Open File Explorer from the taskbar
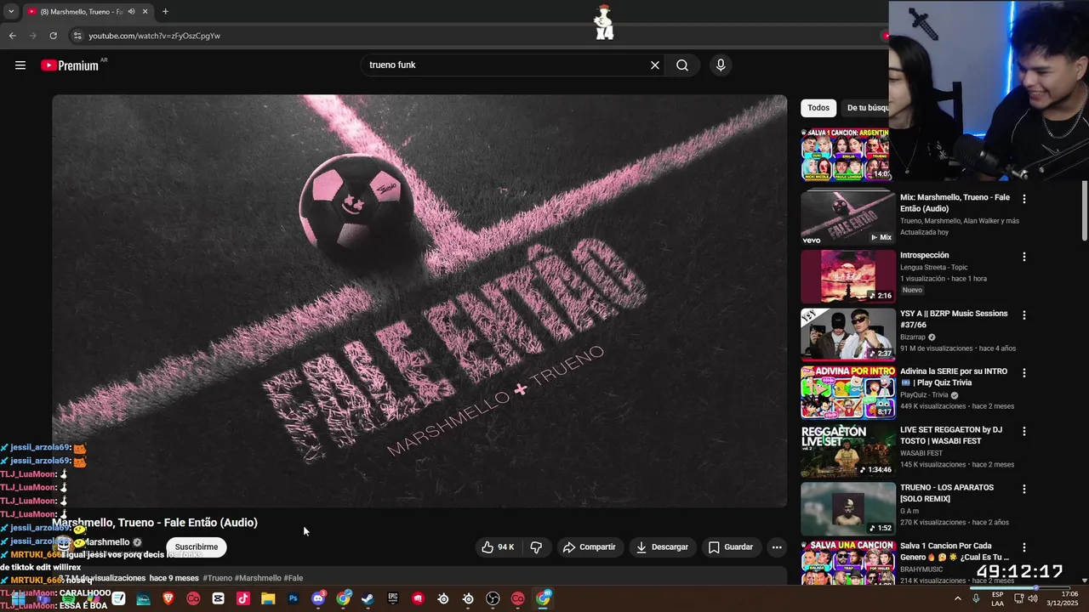The width and height of the screenshot is (1089, 612). point(268,598)
